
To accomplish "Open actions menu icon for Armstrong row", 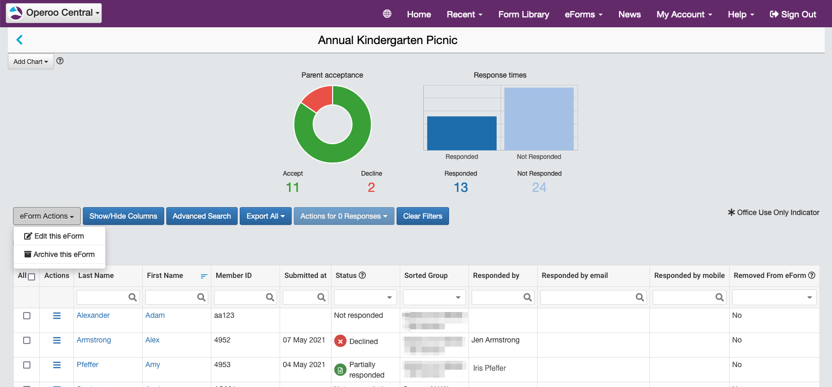I will tap(57, 340).
